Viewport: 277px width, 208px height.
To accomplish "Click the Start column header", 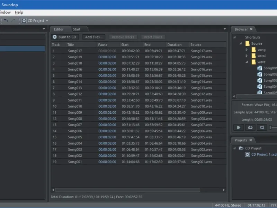I will (x=132, y=45).
